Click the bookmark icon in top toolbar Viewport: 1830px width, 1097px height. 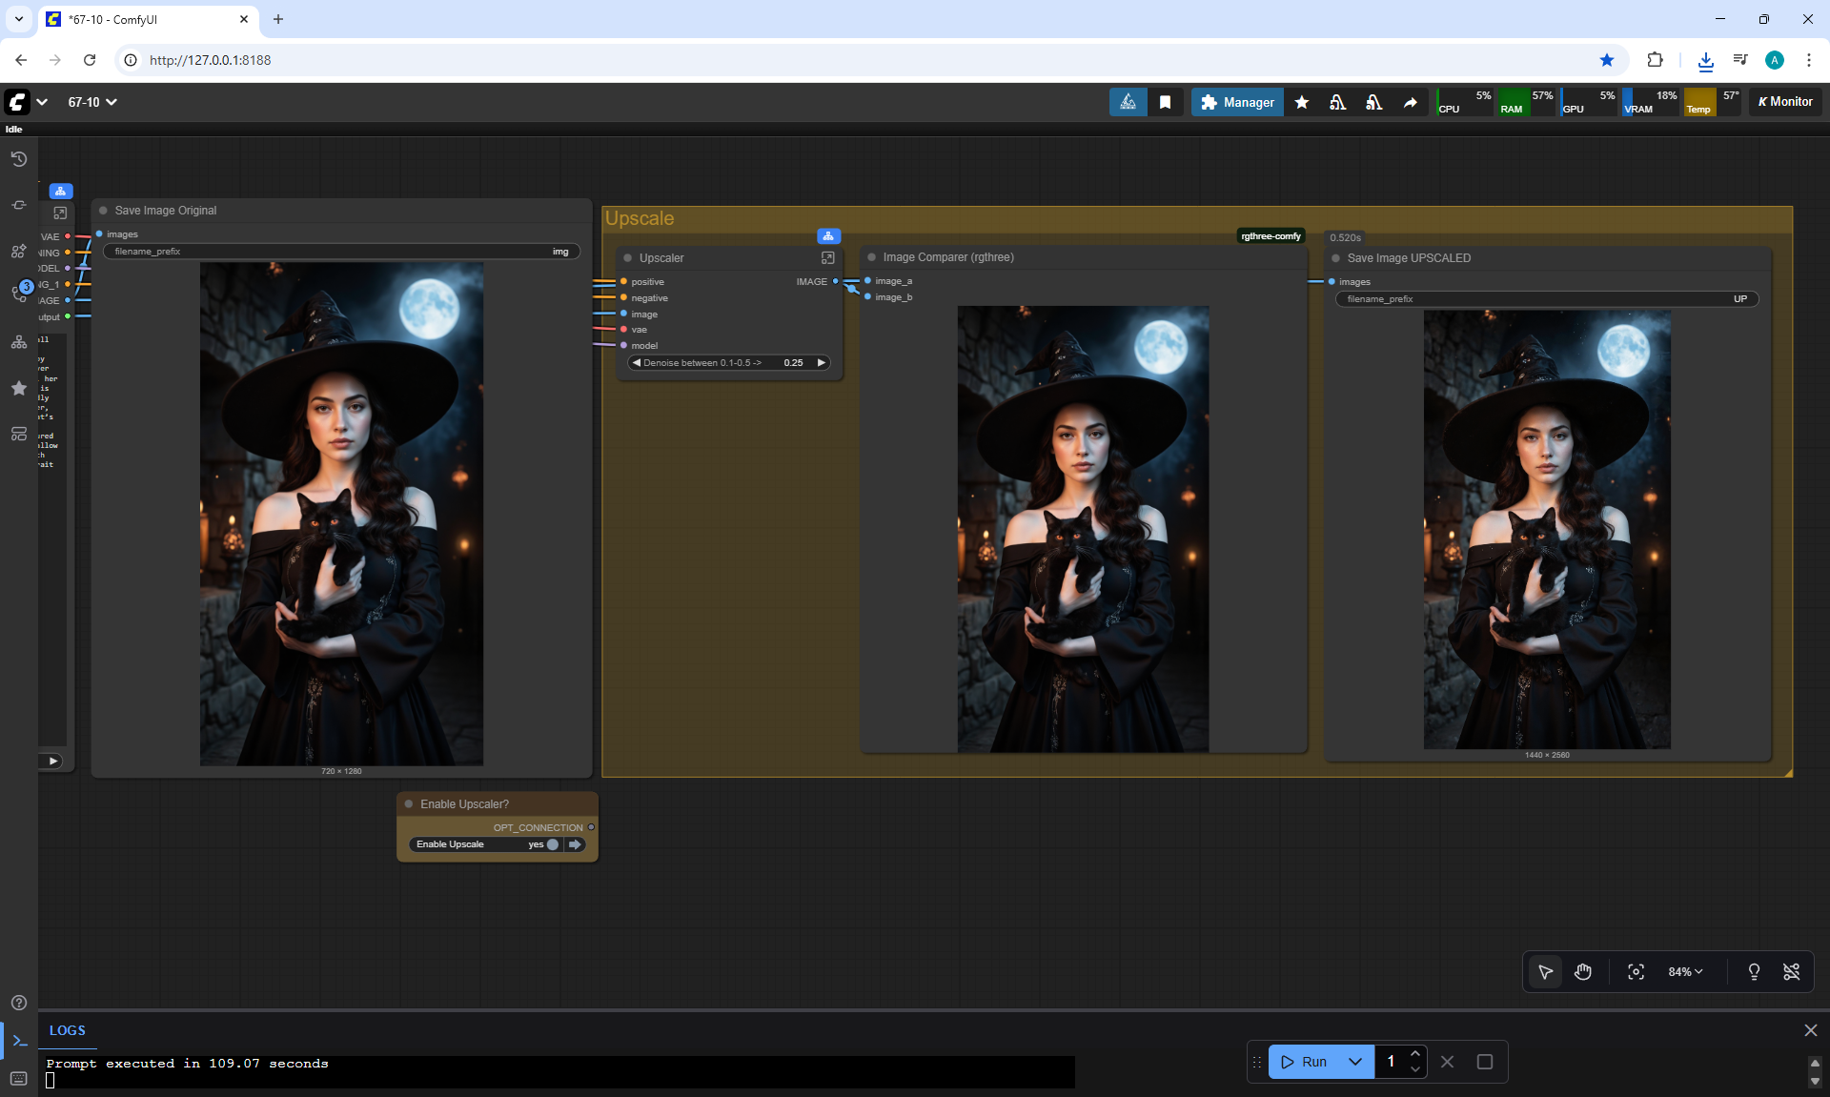1165,102
